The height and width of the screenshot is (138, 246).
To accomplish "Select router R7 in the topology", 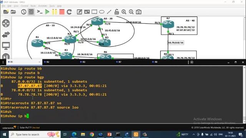I will (x=168, y=24).
